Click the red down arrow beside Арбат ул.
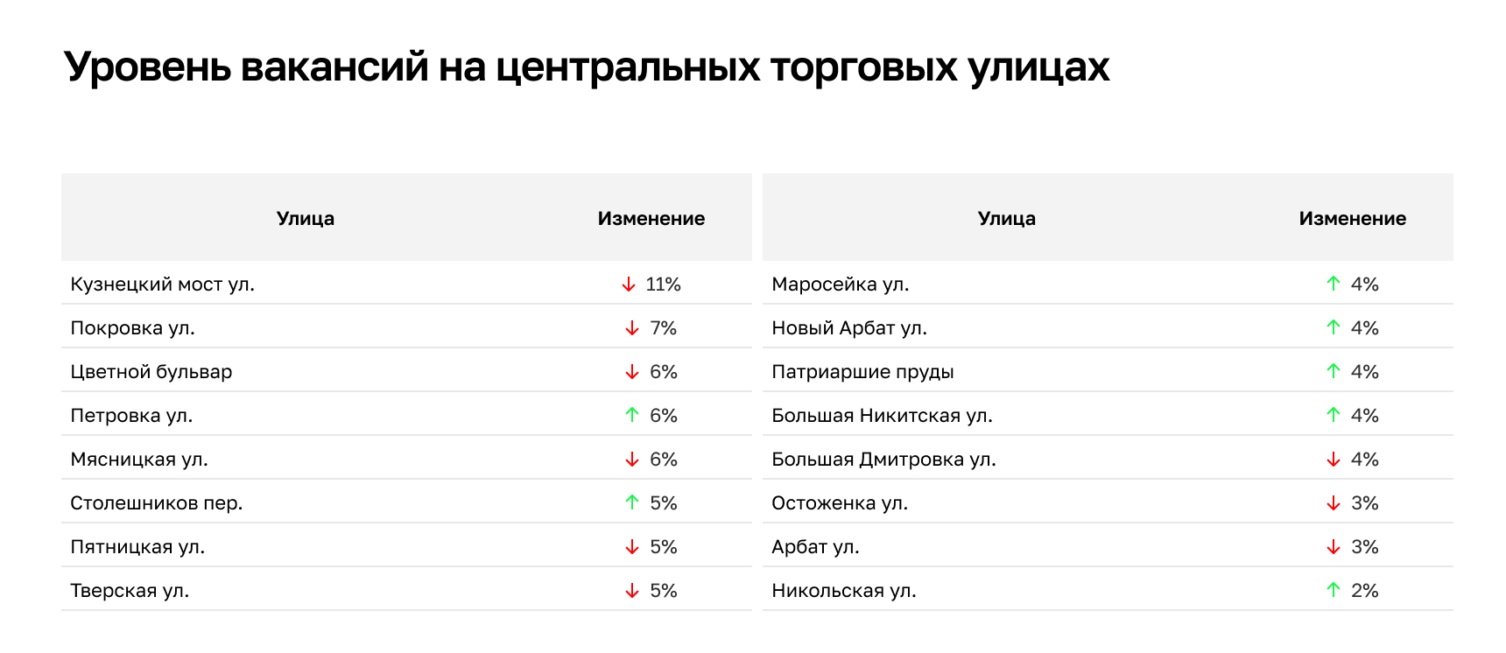 coord(1334,547)
